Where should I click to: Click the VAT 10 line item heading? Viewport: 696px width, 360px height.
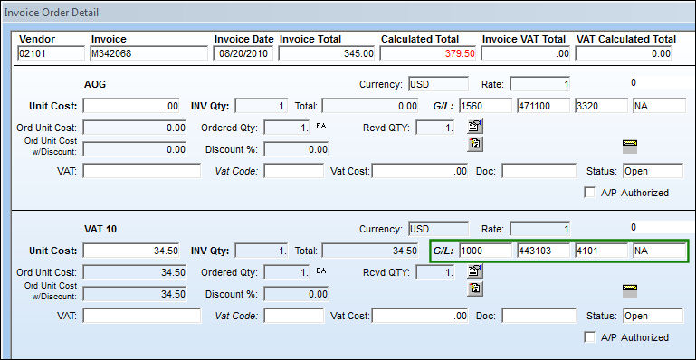(100, 229)
